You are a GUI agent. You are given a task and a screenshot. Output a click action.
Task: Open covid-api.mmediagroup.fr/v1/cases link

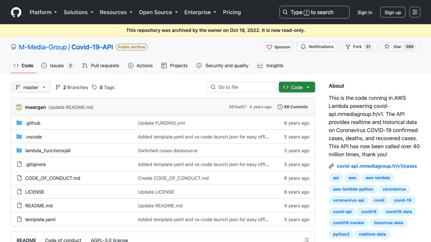[377, 166]
